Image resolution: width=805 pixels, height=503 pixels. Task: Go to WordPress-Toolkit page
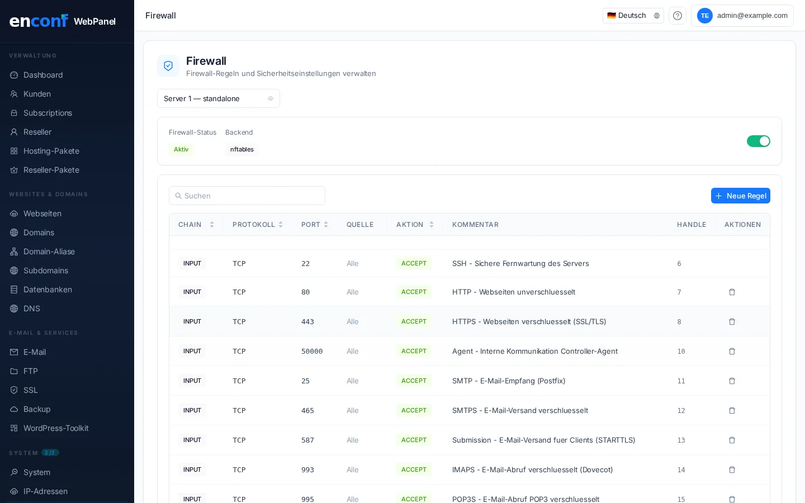point(56,428)
